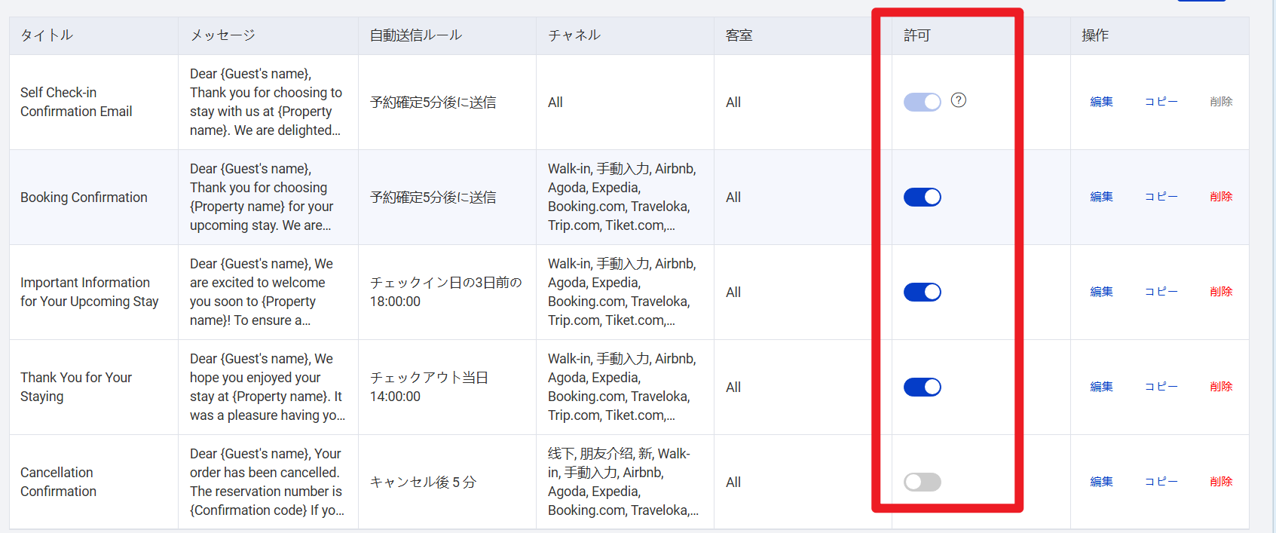Click コピー in Important Information for Your Upcoming Stay row

[x=1161, y=292]
